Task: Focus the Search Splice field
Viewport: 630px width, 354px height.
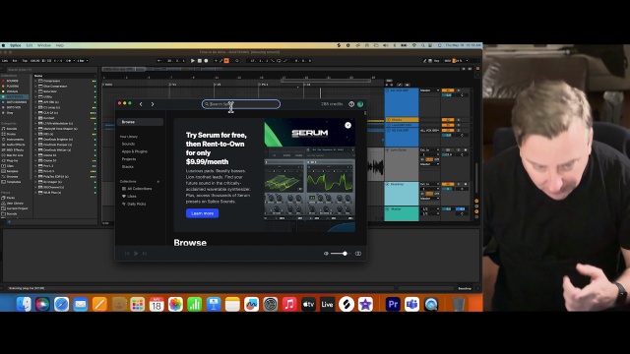Action: (x=240, y=104)
